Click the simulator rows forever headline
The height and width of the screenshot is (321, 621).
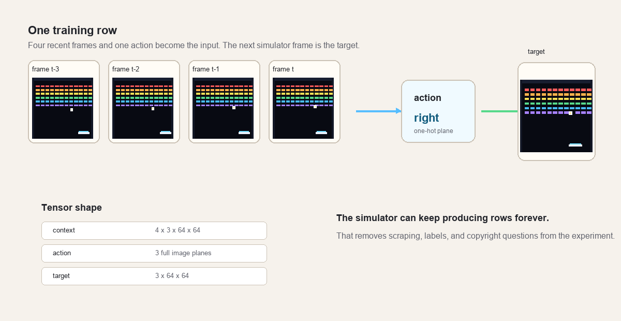[442, 218]
